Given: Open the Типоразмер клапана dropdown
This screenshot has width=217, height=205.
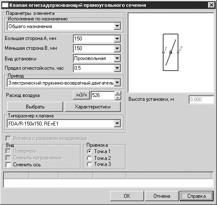Looking at the screenshot, I should (x=117, y=123).
